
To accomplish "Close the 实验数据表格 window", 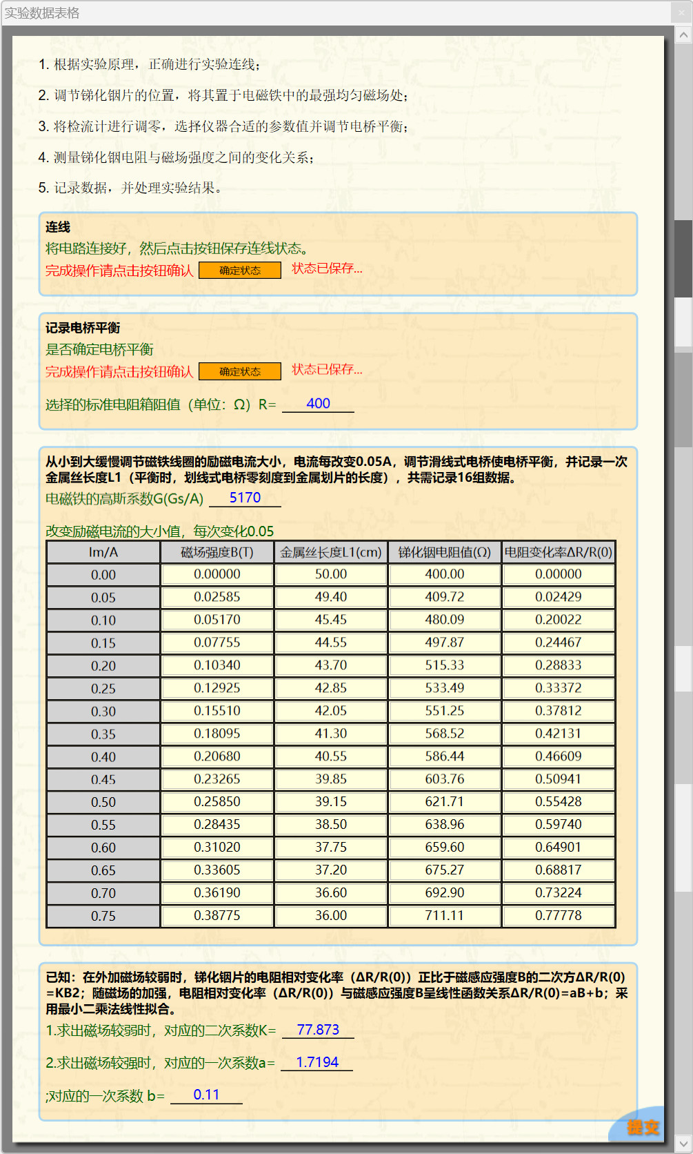I will [x=681, y=12].
